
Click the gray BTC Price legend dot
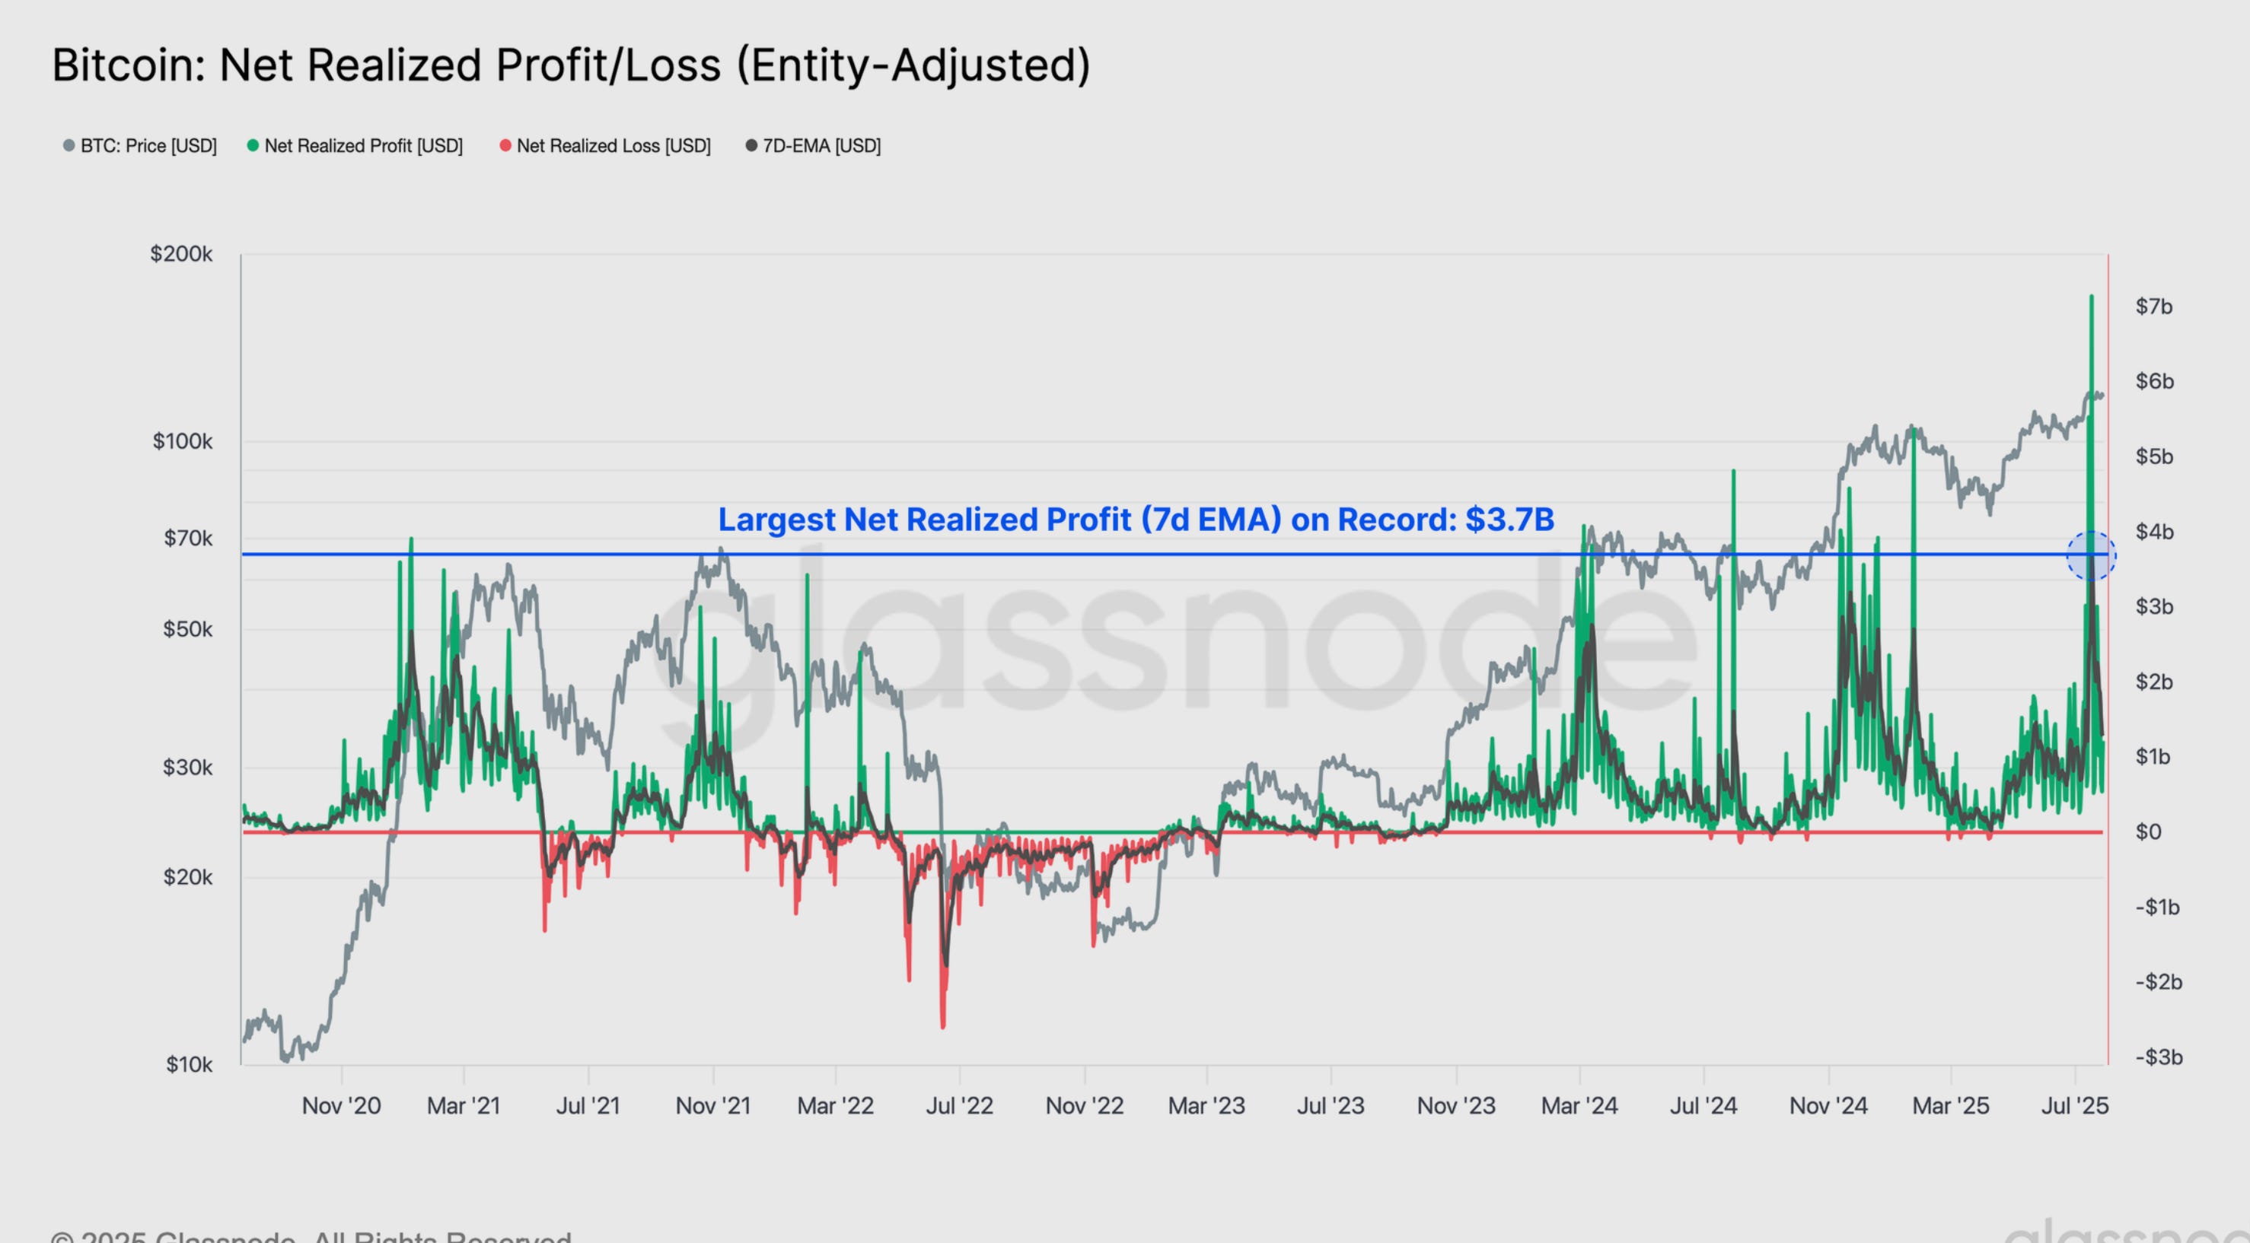[x=69, y=146]
